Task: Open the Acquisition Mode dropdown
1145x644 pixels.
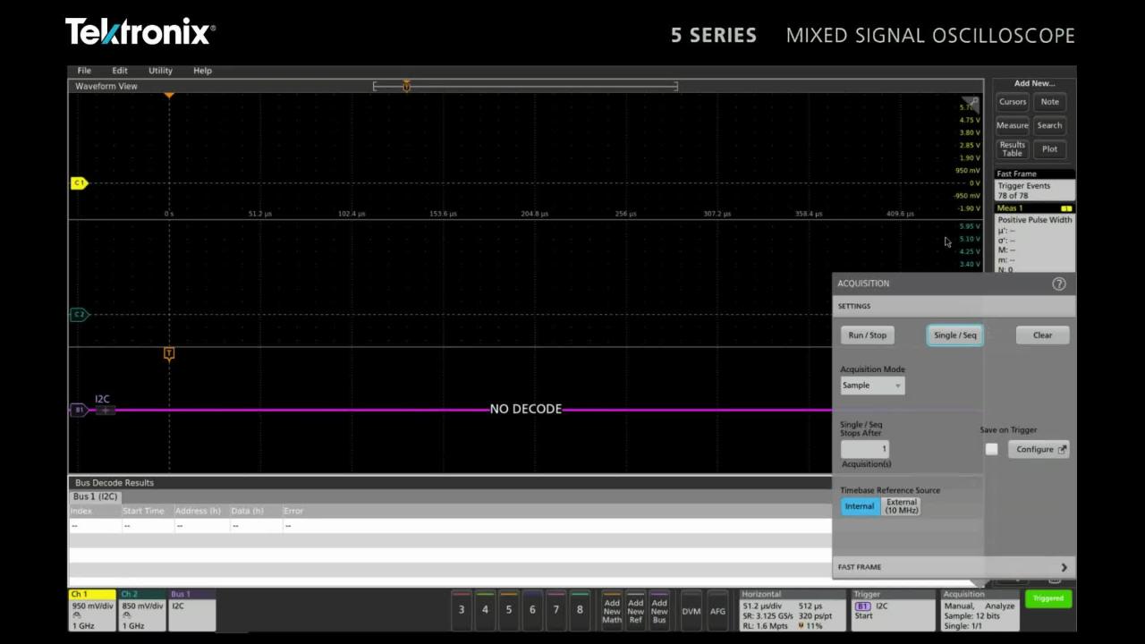Action: [871, 385]
